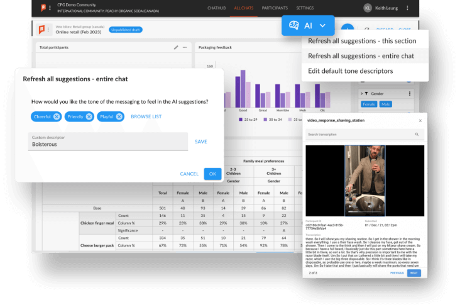Viewport: 460px width, 307px height.
Task: Click the pencil edit icon on Total participants
Action: coord(176,47)
